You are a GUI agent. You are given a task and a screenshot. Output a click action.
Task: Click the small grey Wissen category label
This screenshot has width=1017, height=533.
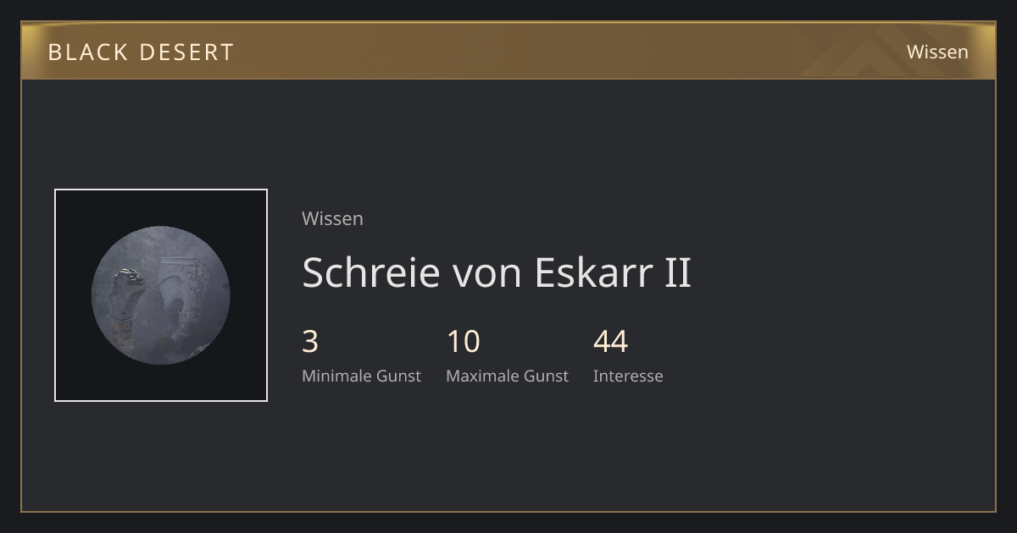(332, 218)
